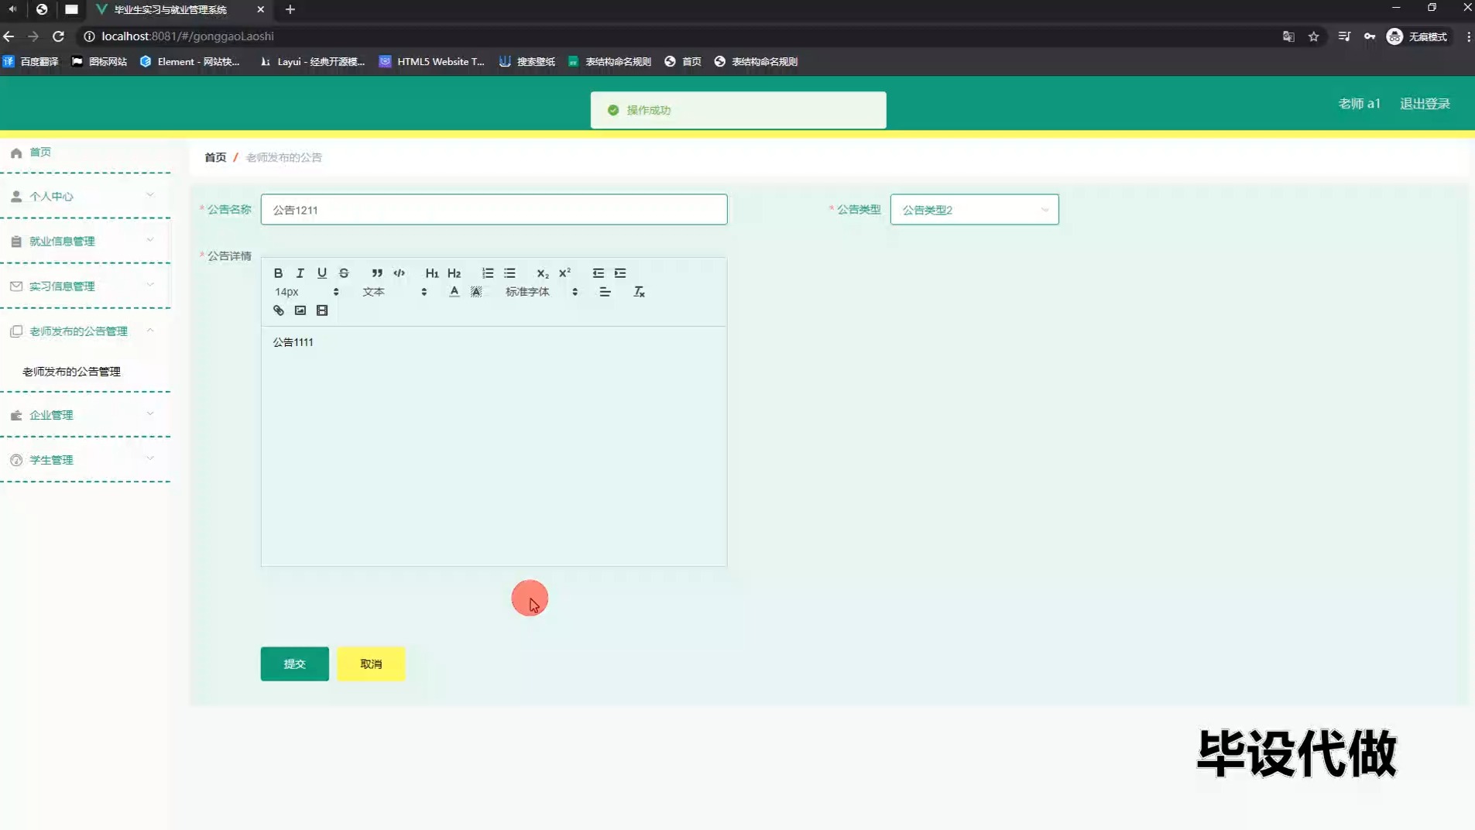The image size is (1475, 830).
Task: Open the background color picker
Action: [x=476, y=292]
